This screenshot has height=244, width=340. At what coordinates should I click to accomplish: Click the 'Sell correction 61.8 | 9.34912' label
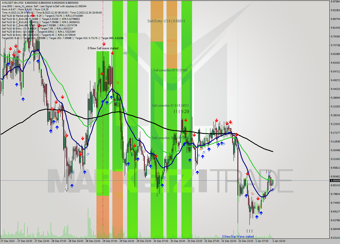[170, 106]
